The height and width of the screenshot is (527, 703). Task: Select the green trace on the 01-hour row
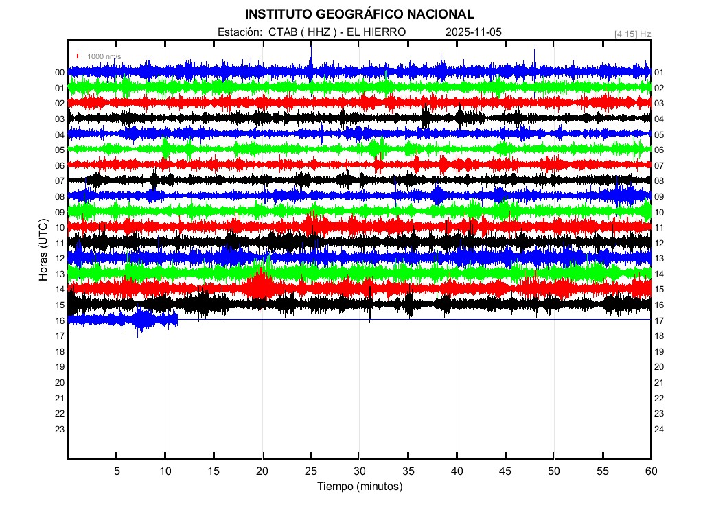343,87
